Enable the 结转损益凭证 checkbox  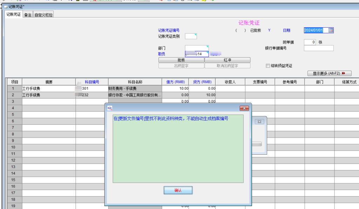268,66
